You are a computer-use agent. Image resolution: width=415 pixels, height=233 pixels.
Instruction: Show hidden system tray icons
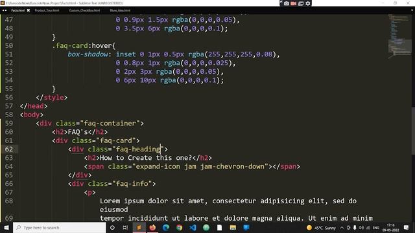point(342,228)
